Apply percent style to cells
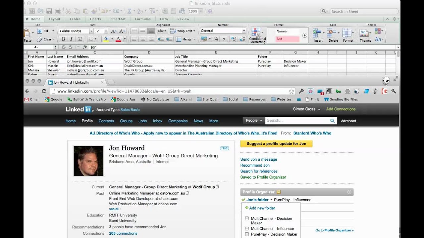424x238 pixels. tap(216, 39)
